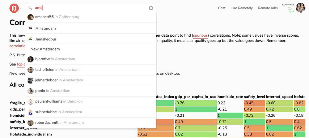Clear the search field with the X
The image size is (309, 138).
click(x=151, y=8)
